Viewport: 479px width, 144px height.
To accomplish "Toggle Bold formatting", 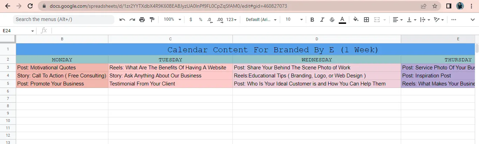I will click(312, 20).
